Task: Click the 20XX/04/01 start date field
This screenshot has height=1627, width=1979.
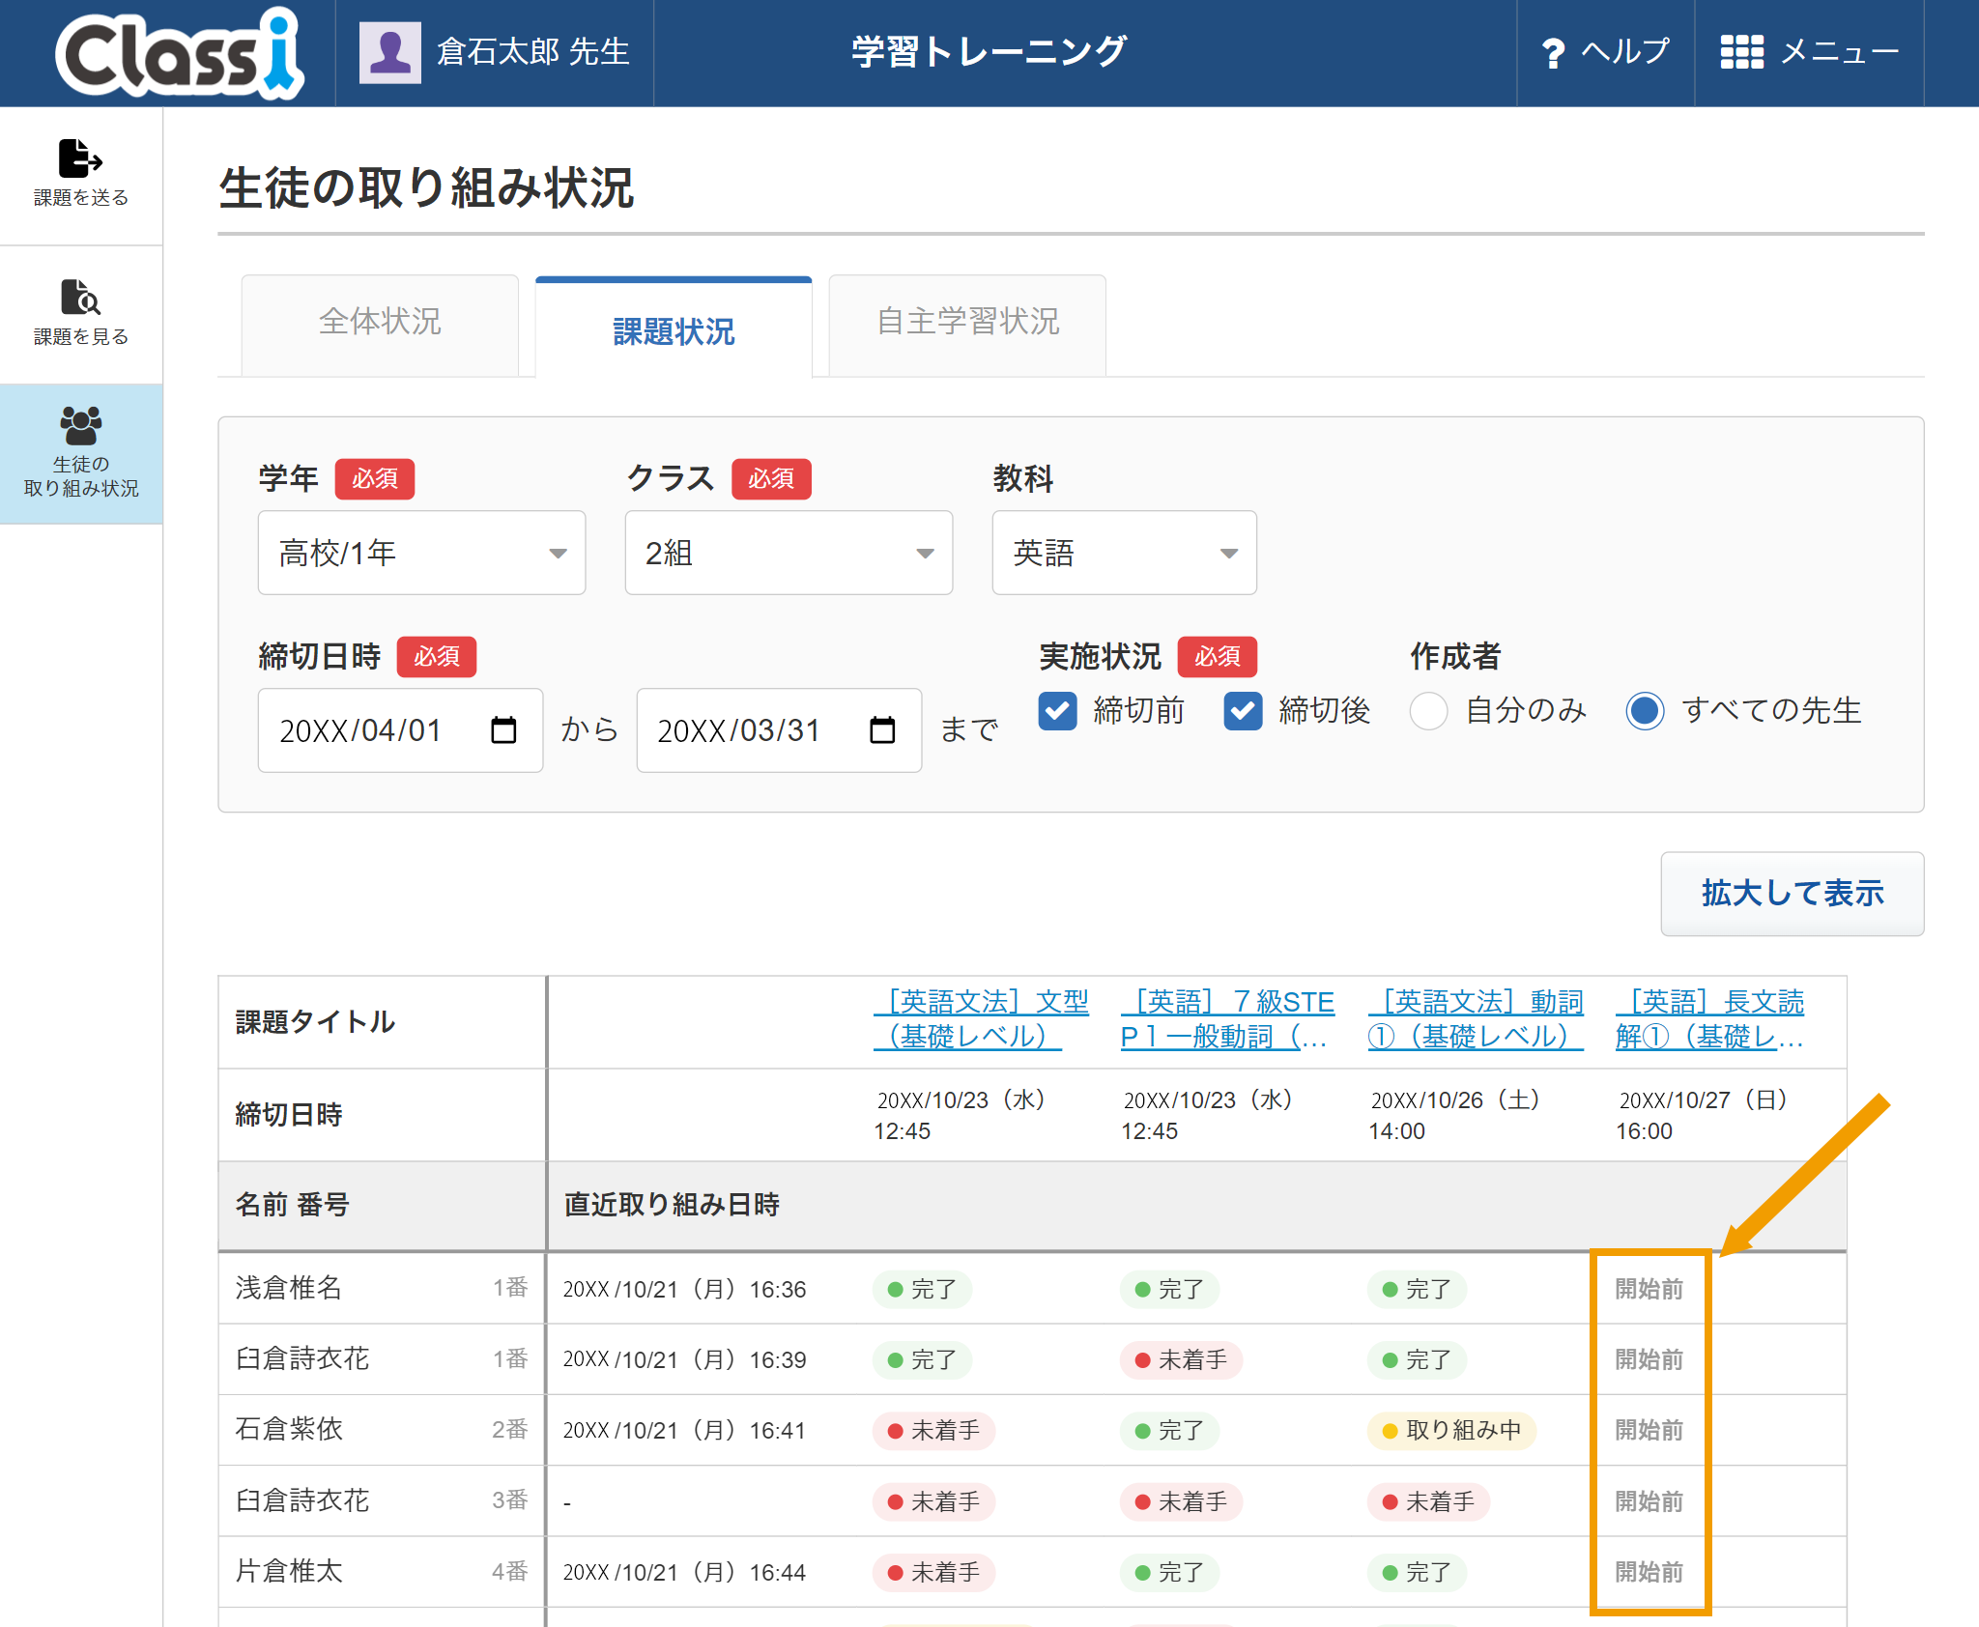Action: tap(400, 730)
